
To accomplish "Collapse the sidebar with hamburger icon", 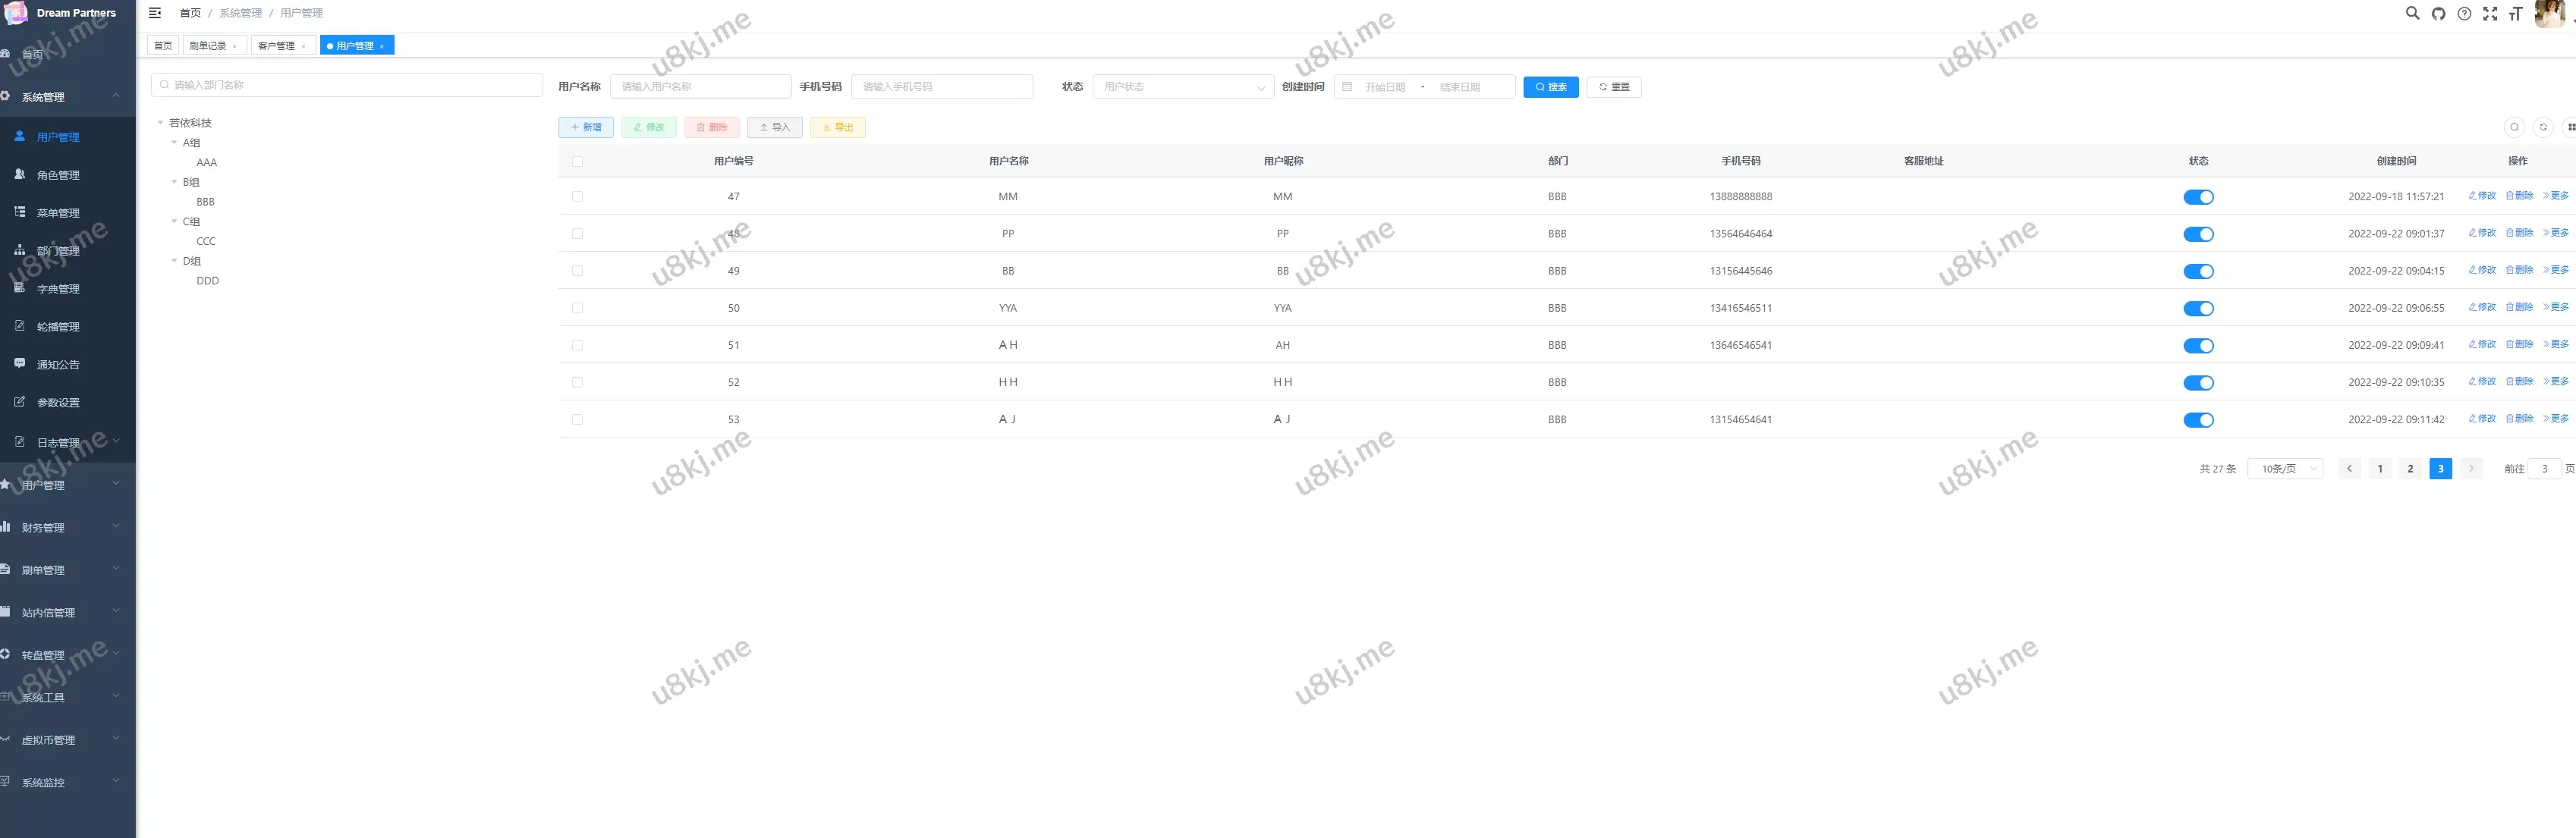I will pyautogui.click(x=155, y=13).
